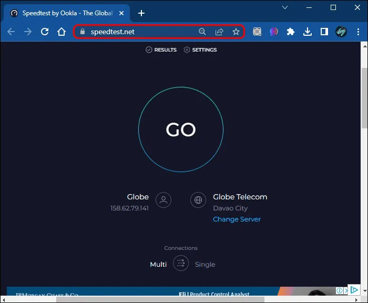Toggle the Multi/Single connections switch
This screenshot has width=368, height=303.
(181, 263)
